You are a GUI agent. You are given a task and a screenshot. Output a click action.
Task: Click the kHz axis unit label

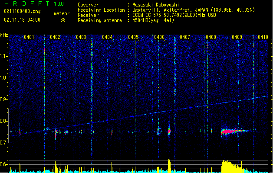[x=4, y=35]
